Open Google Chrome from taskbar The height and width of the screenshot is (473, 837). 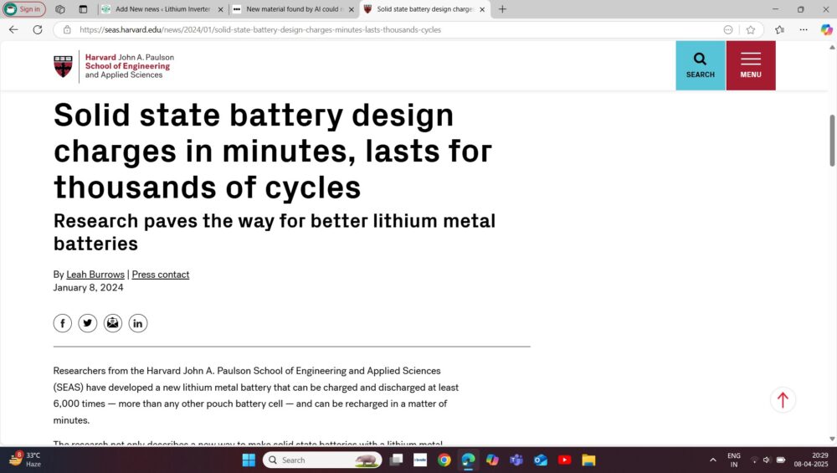444,460
